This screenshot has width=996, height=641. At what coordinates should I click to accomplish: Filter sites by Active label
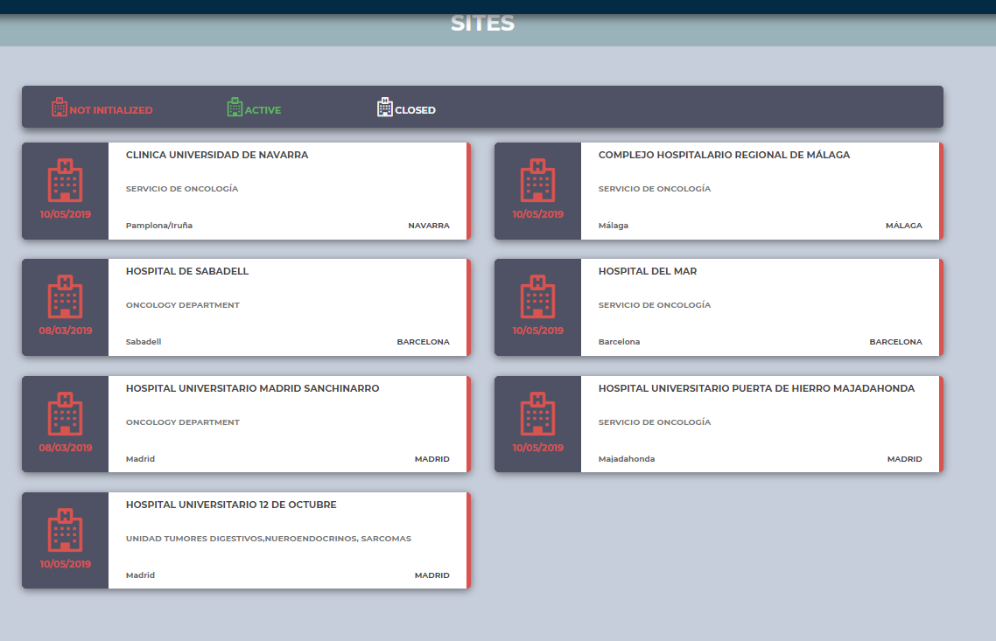click(263, 110)
